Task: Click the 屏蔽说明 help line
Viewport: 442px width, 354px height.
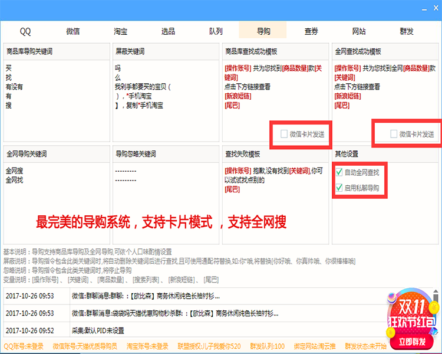Action: tap(179, 261)
